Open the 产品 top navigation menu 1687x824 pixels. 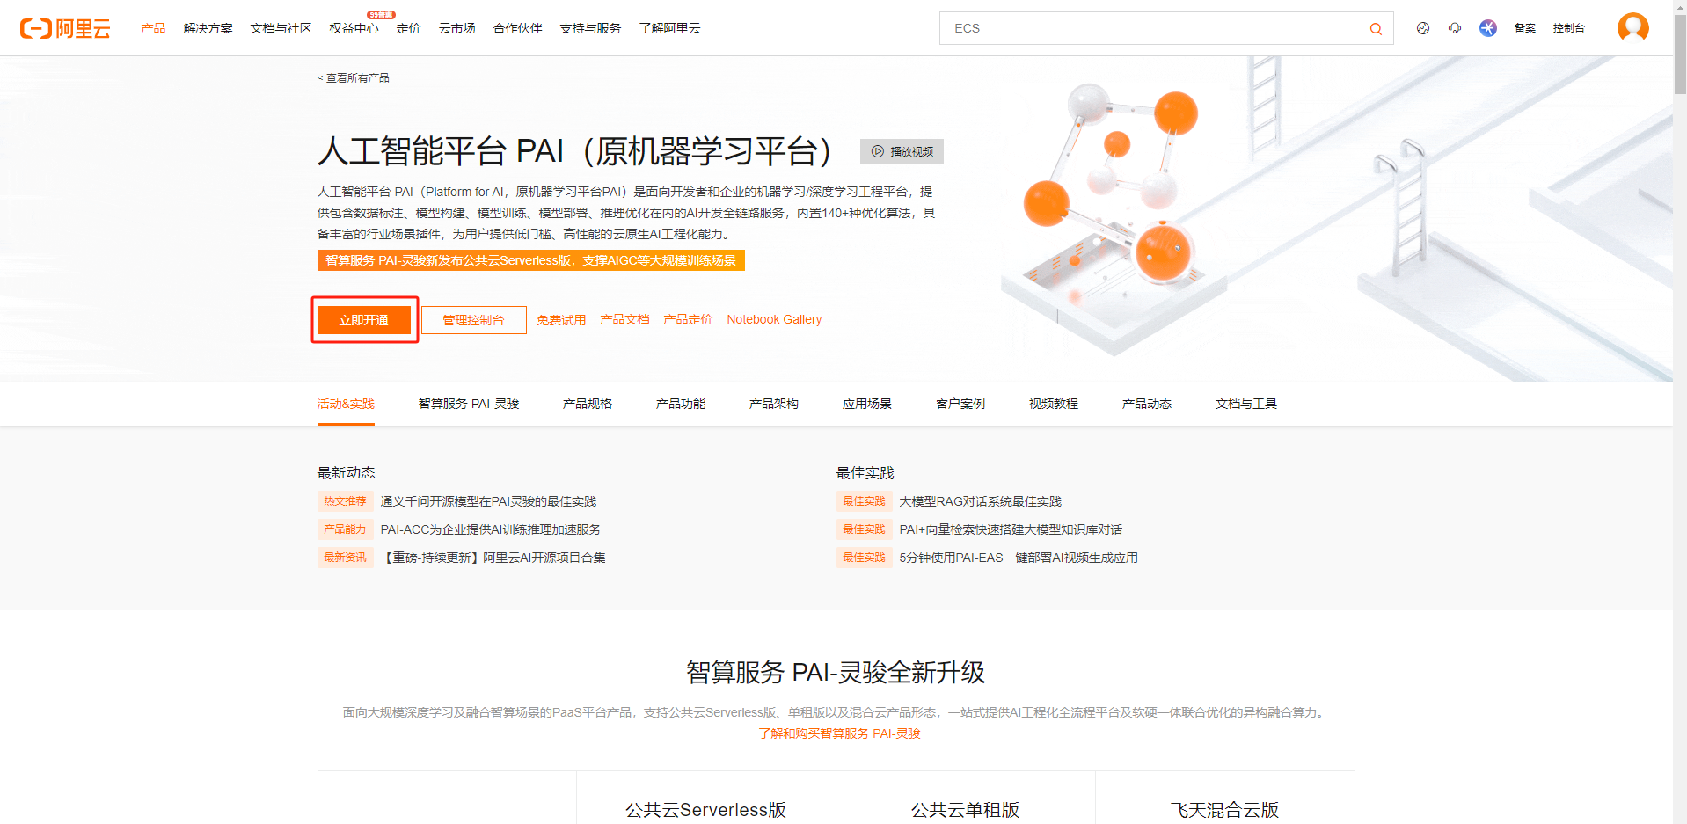(x=153, y=28)
